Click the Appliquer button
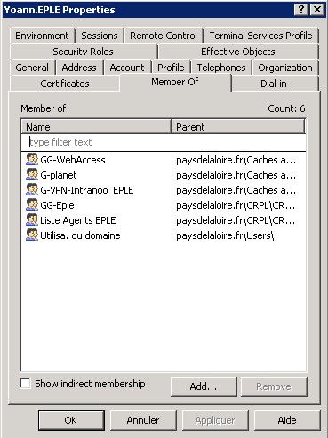 (x=215, y=420)
